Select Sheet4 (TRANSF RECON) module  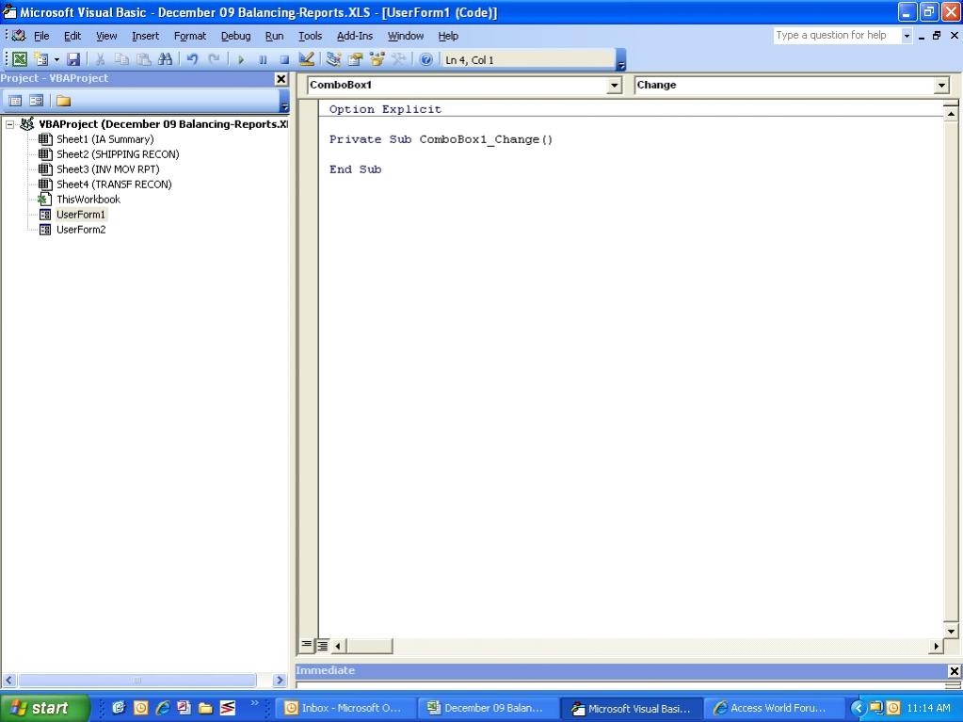click(114, 185)
